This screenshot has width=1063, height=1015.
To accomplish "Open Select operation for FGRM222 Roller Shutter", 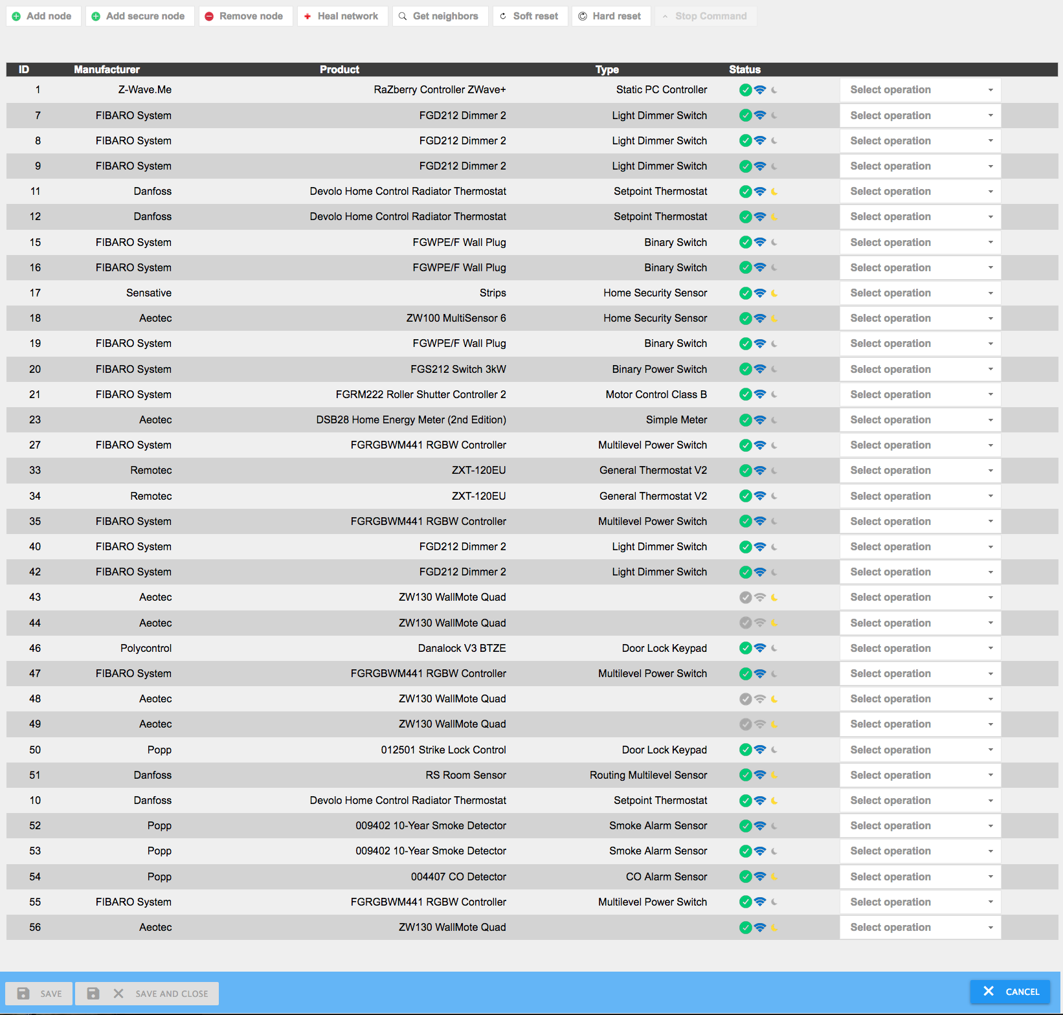I will pyautogui.click(x=920, y=394).
